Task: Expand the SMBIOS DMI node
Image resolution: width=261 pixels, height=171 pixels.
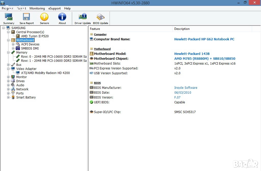Action: click(x=13, y=48)
